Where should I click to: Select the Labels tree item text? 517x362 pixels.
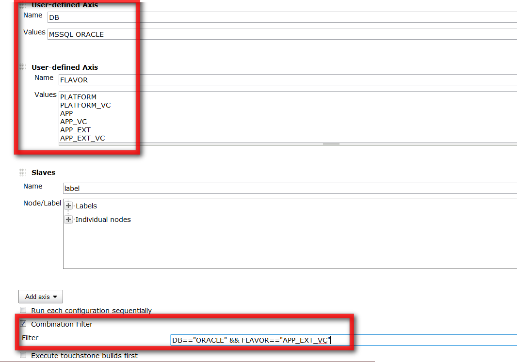coord(86,206)
